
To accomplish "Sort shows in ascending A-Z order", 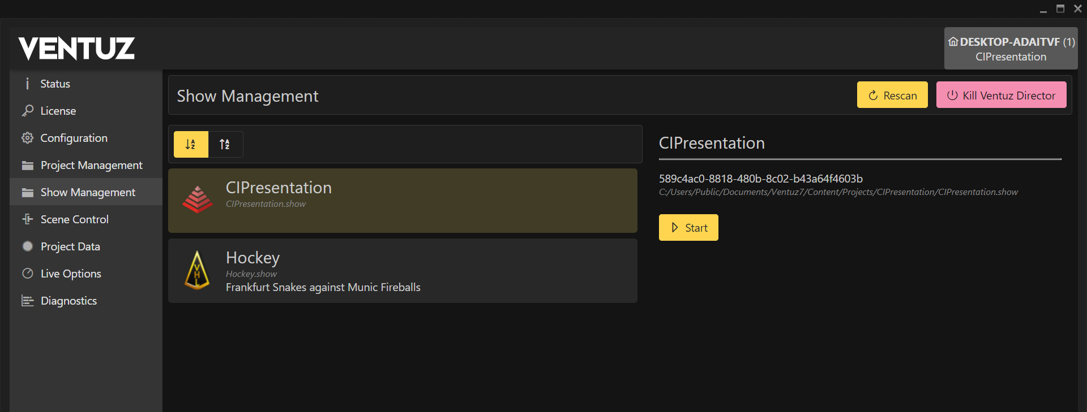I will coord(191,144).
